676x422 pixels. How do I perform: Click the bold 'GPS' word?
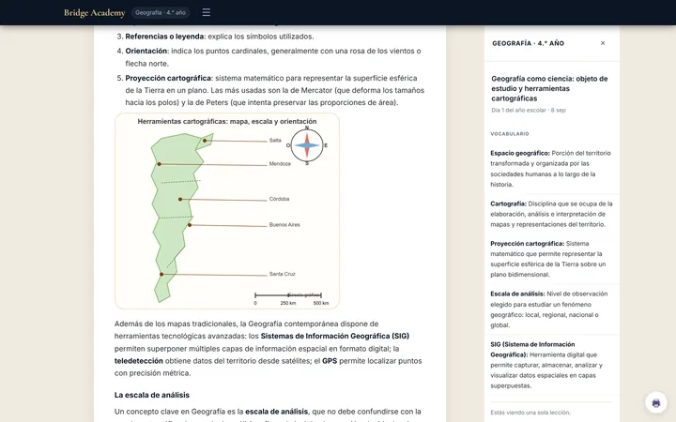click(330, 361)
